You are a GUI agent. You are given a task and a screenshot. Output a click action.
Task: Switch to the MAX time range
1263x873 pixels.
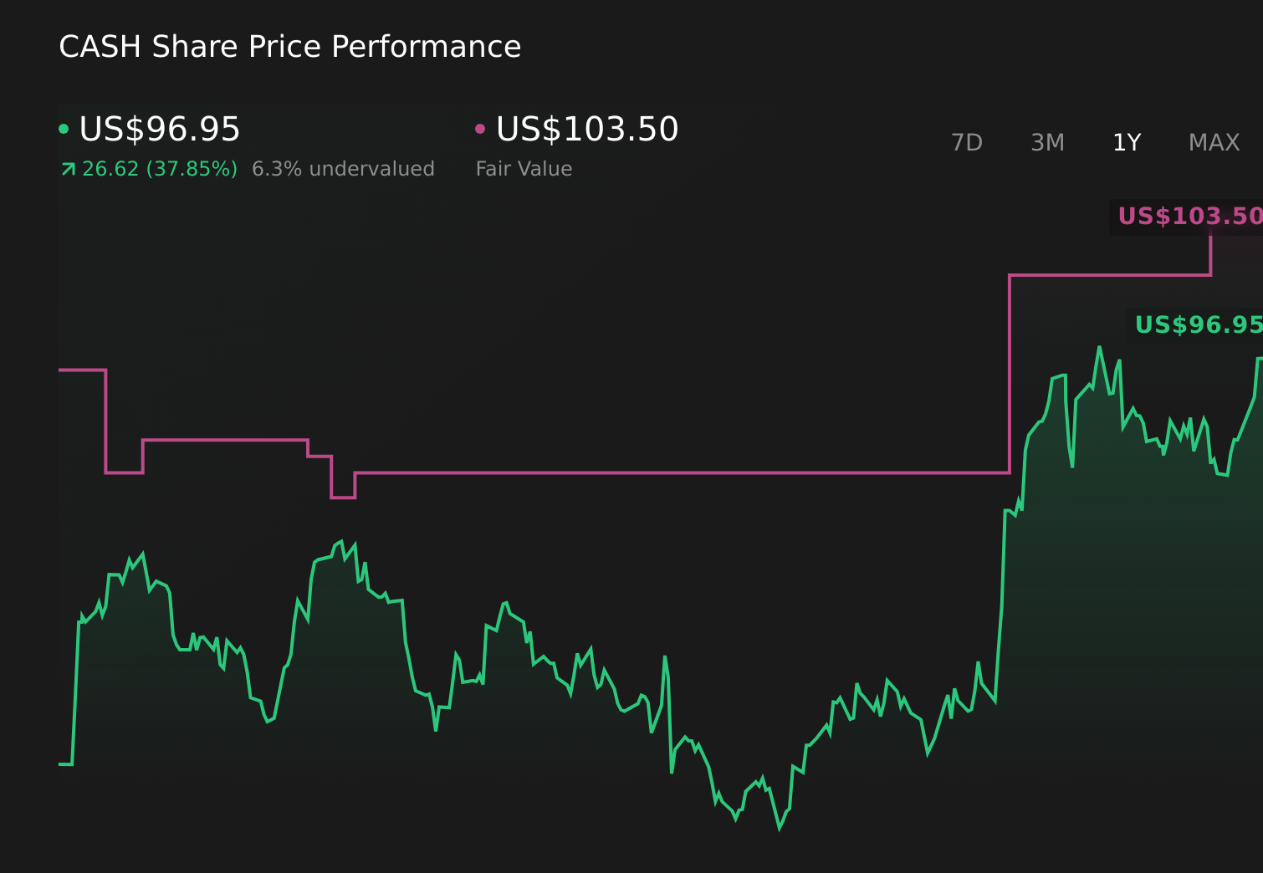coord(1213,142)
